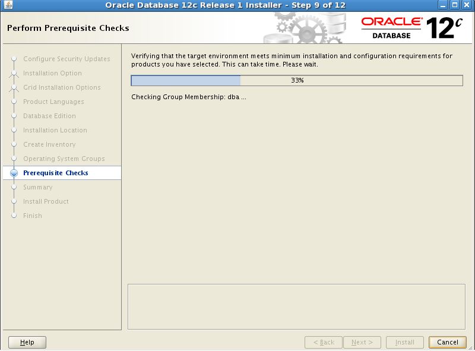This screenshot has width=475, height=351.
Task: Click the installer window title bar text
Action: [226, 5]
